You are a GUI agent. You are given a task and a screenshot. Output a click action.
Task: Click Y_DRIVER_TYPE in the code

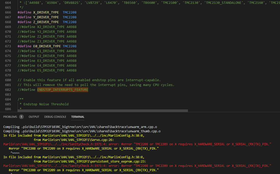[x=46, y=17]
